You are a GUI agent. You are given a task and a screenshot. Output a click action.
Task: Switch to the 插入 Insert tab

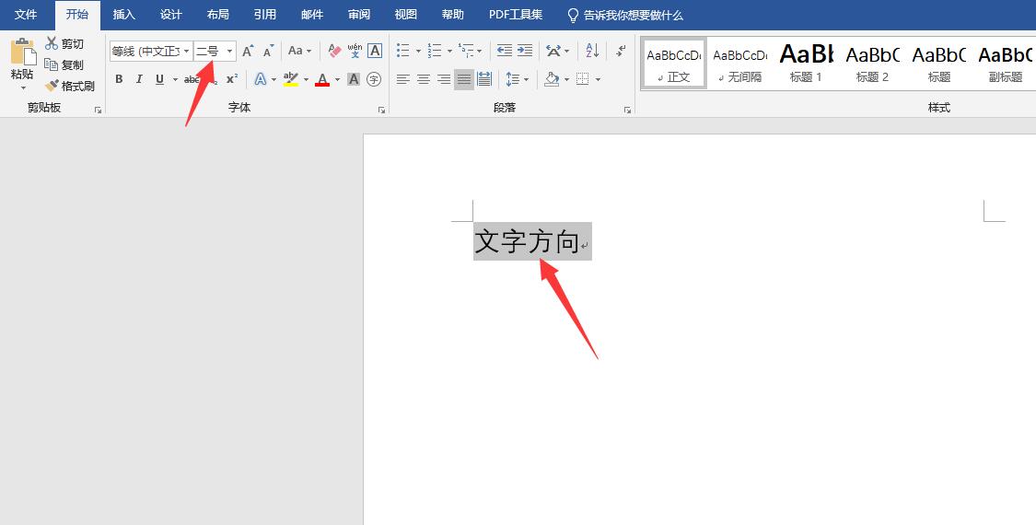pyautogui.click(x=123, y=15)
